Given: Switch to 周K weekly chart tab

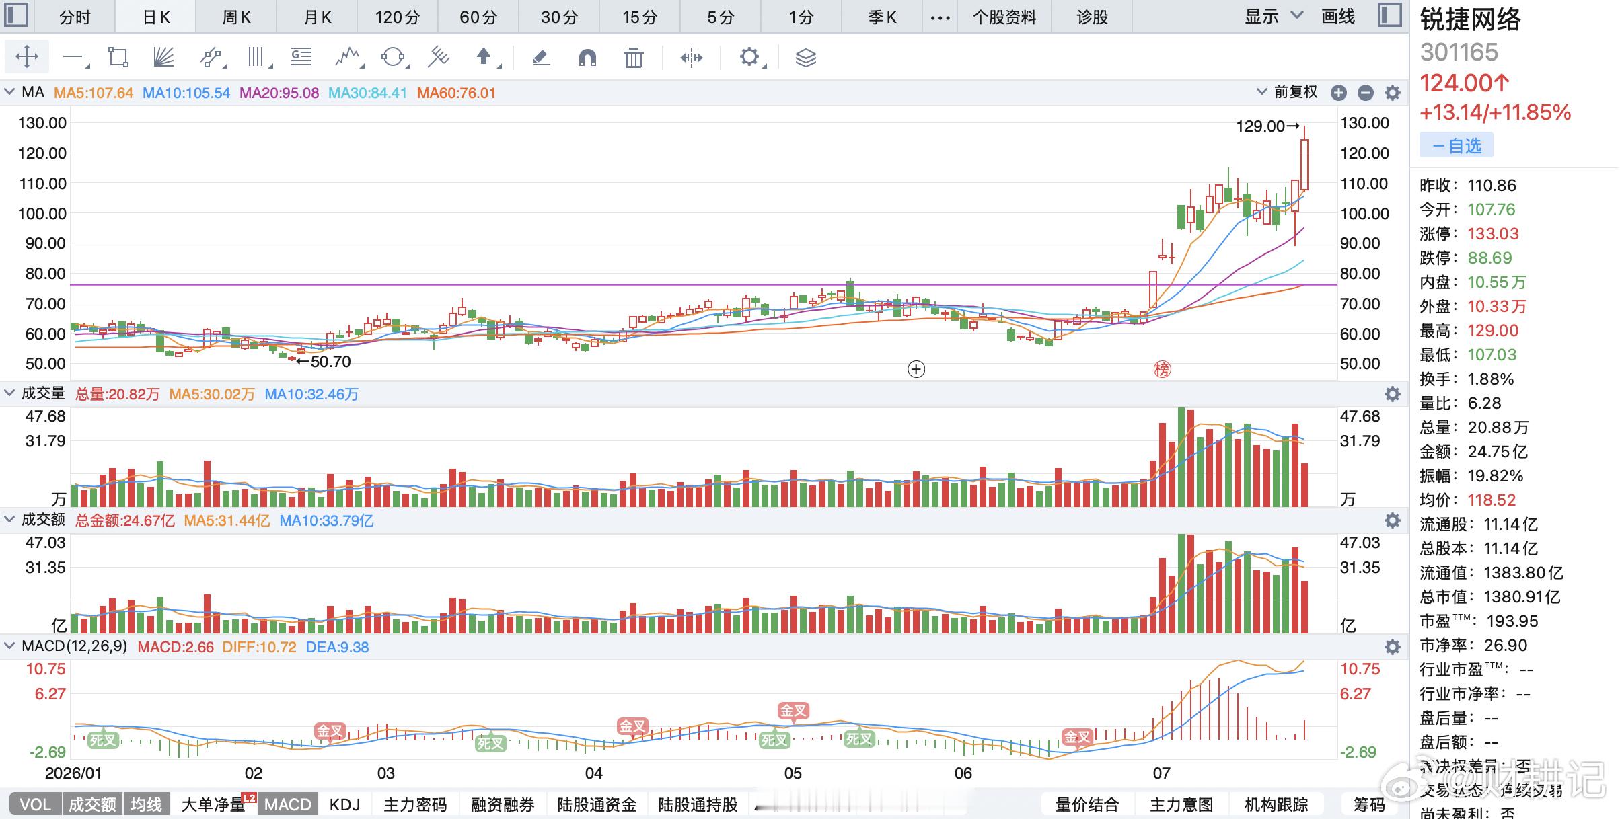Looking at the screenshot, I should 237,17.
